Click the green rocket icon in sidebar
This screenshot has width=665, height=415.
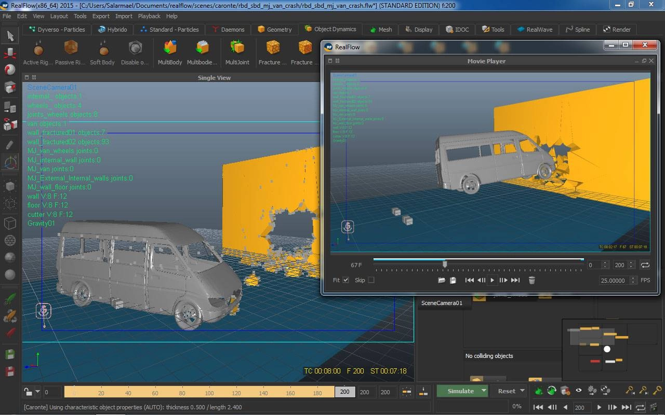coord(10,299)
